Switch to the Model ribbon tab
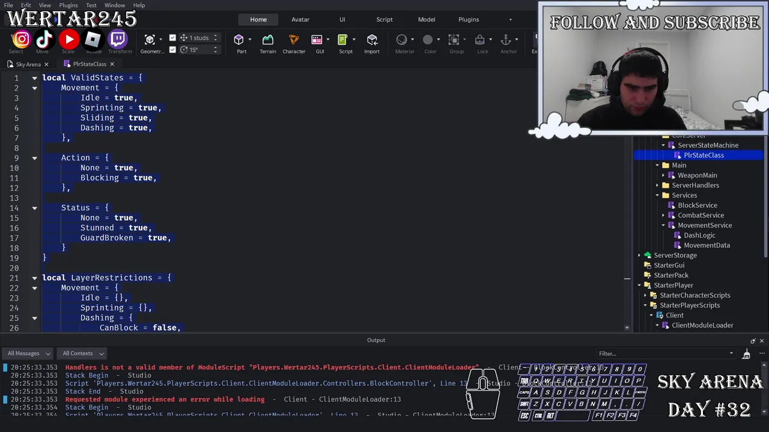This screenshot has height=432, width=769. tap(427, 19)
